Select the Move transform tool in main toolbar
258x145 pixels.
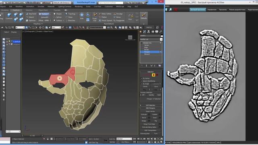coord(40,27)
